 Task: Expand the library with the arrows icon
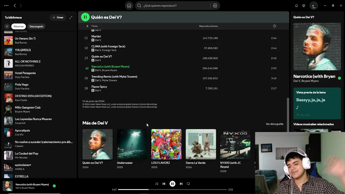tap(71, 18)
